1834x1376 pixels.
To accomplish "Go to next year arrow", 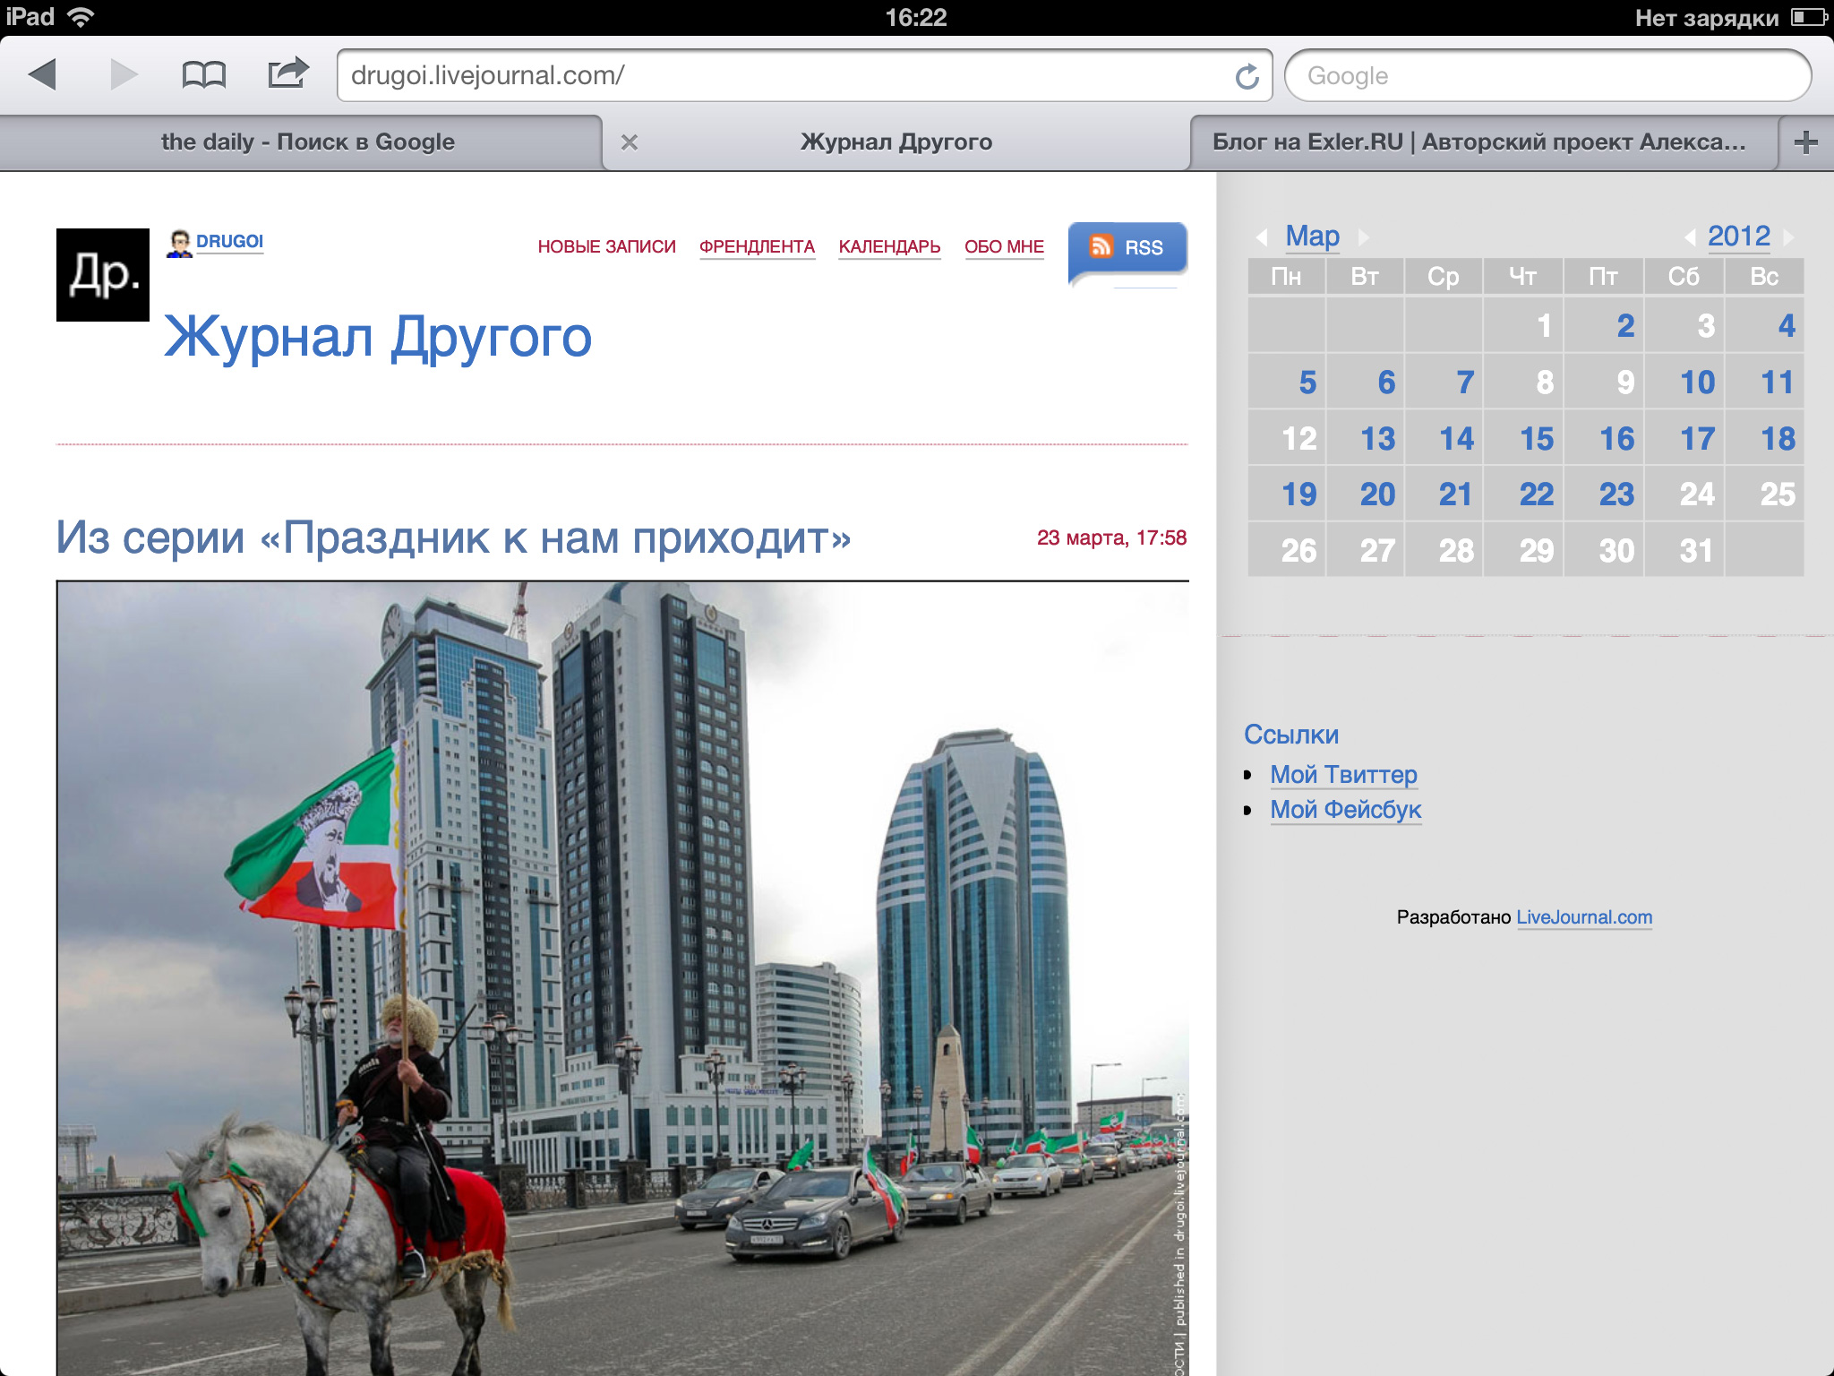I will [1788, 237].
